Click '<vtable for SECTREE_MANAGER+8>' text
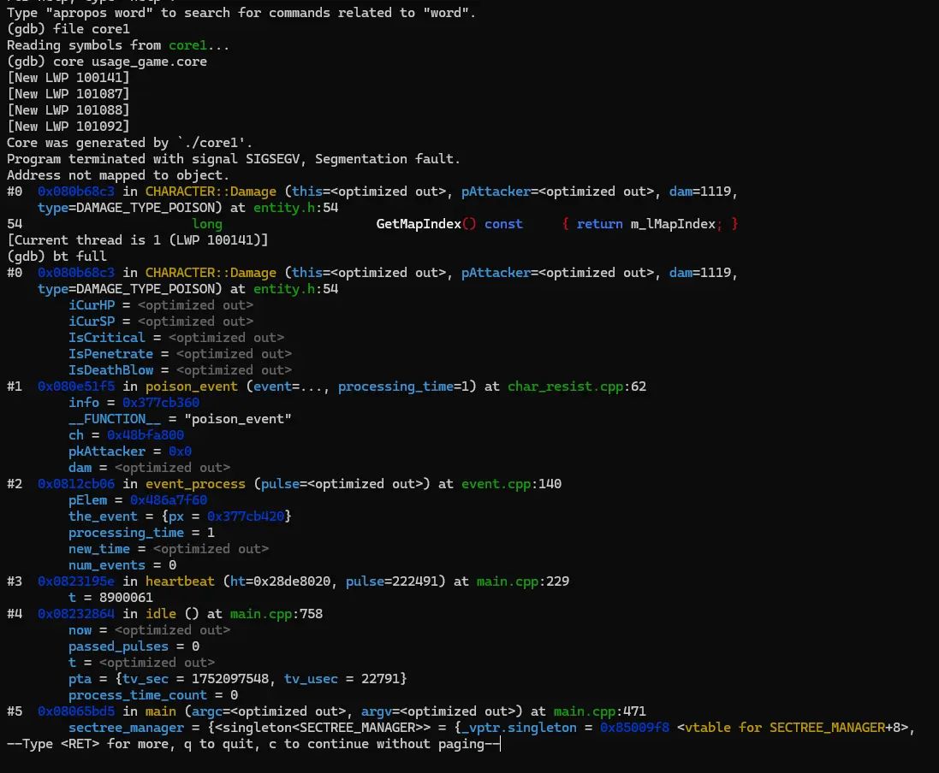This screenshot has width=939, height=773. (x=793, y=728)
